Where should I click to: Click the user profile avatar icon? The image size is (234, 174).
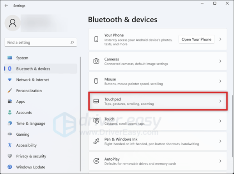coord(13,23)
